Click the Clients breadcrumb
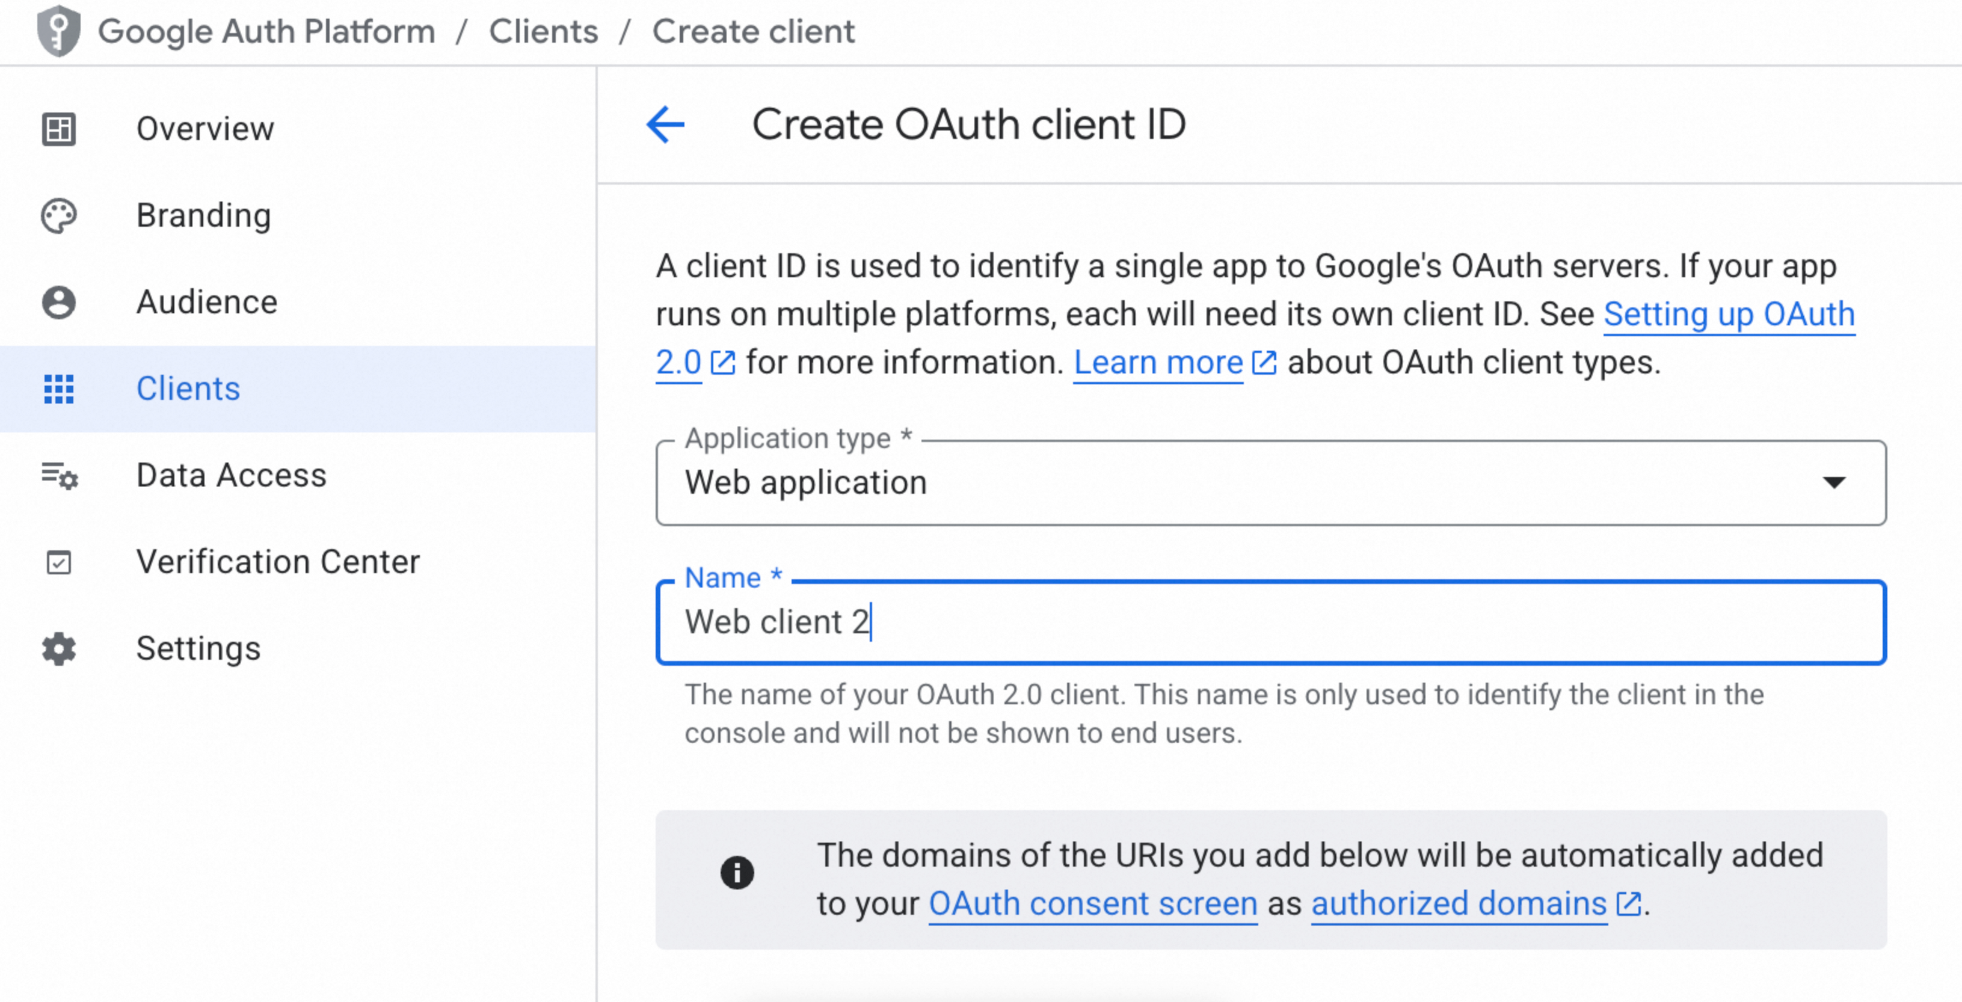Viewport: 1962px width, 1002px height. [543, 31]
